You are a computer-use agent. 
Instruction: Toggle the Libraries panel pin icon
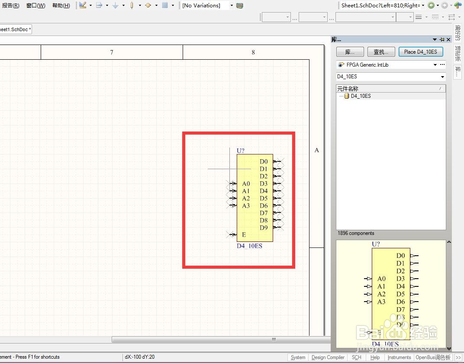(442, 39)
